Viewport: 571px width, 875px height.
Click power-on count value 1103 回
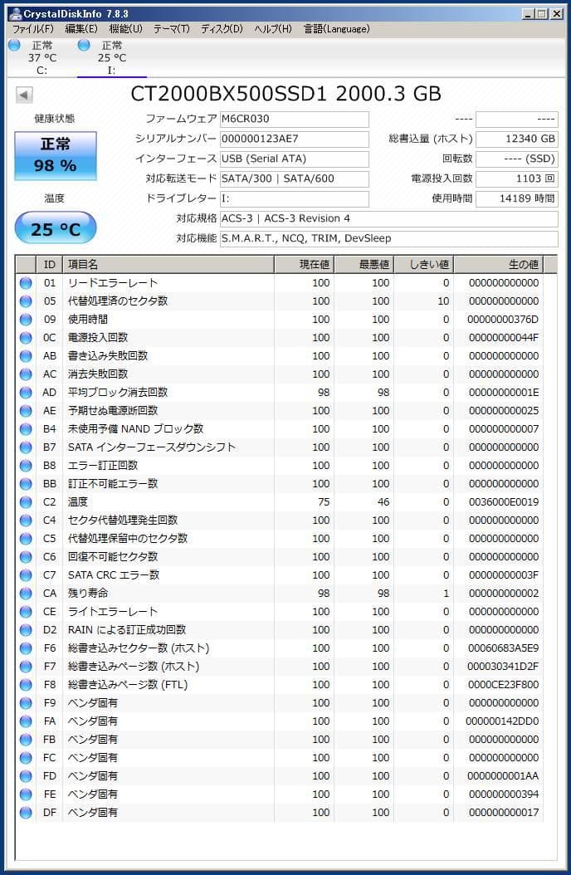[516, 179]
